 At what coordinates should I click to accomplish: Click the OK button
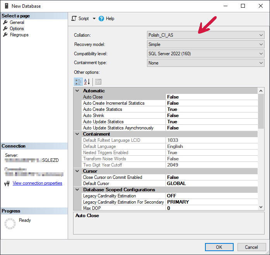pyautogui.click(x=219, y=247)
